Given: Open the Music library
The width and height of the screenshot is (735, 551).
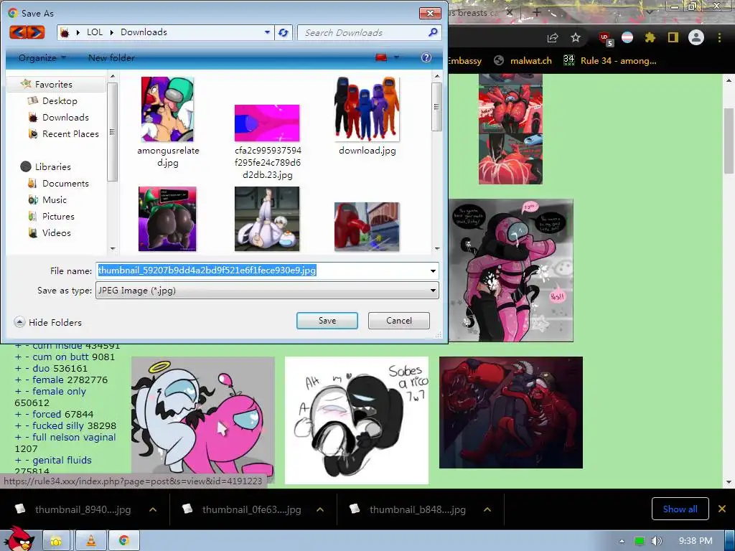Looking at the screenshot, I should (55, 200).
